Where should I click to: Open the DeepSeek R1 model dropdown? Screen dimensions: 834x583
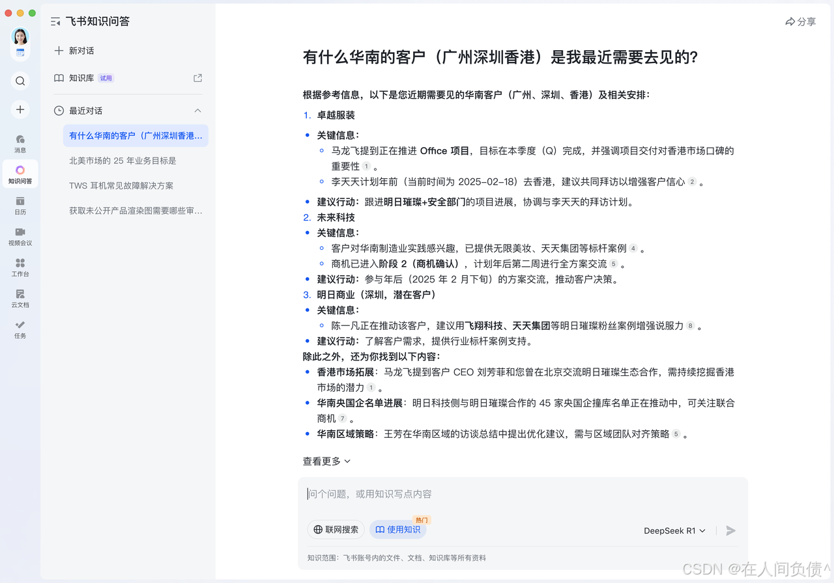(674, 530)
